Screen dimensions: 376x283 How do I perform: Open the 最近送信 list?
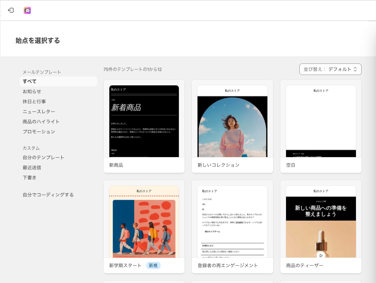click(32, 168)
